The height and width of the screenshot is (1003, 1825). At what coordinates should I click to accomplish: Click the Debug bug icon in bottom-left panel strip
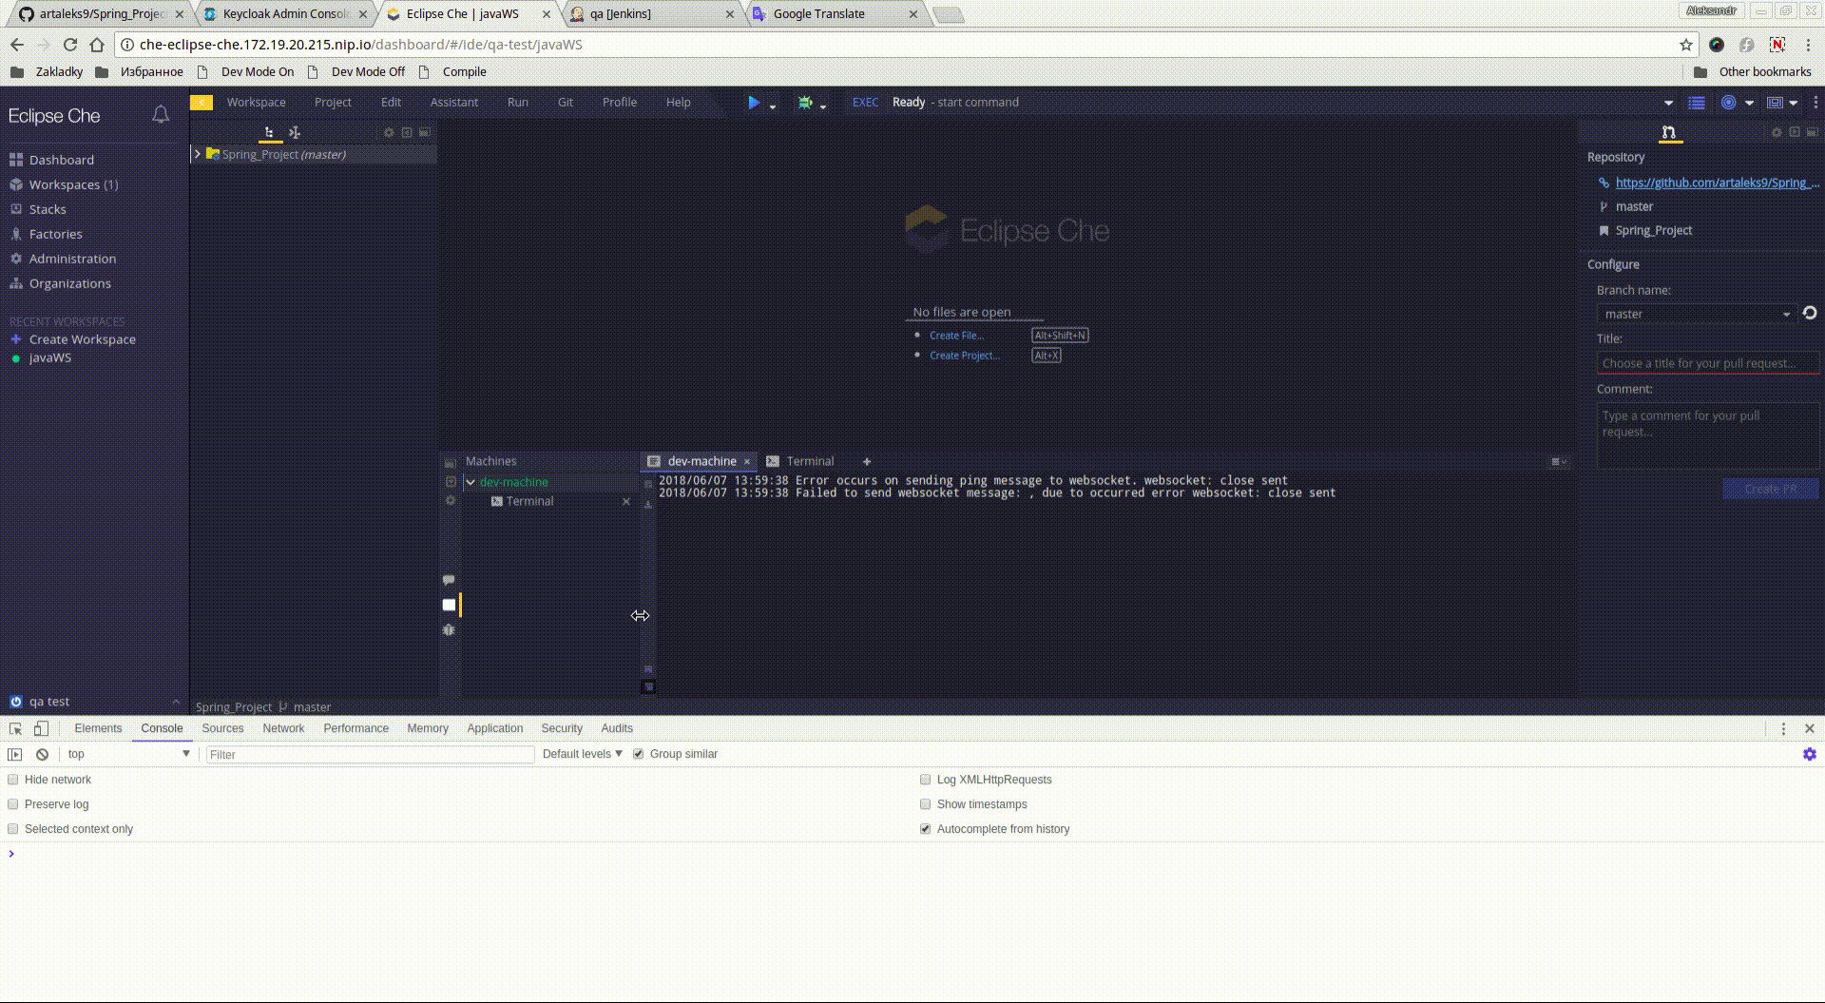(449, 630)
